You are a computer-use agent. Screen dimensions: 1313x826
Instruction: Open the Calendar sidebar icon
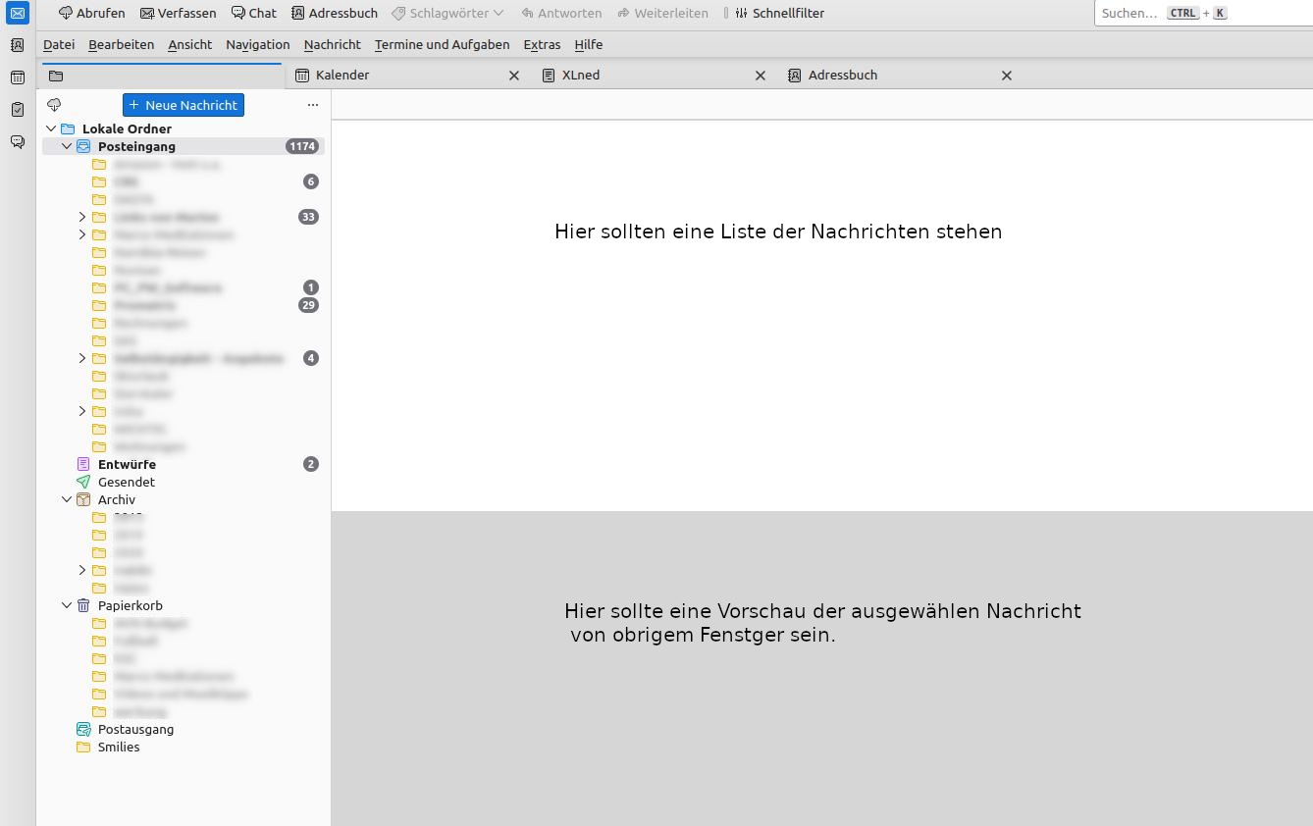click(18, 77)
